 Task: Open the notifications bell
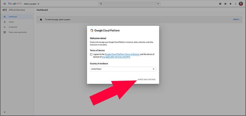(x=230, y=4)
